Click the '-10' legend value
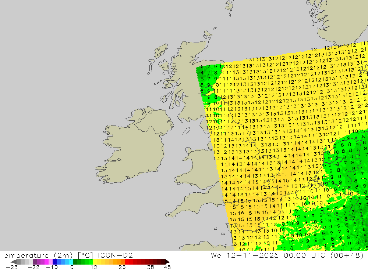Image resolution: width=368 pixels, height=269 pixels. coord(52,267)
